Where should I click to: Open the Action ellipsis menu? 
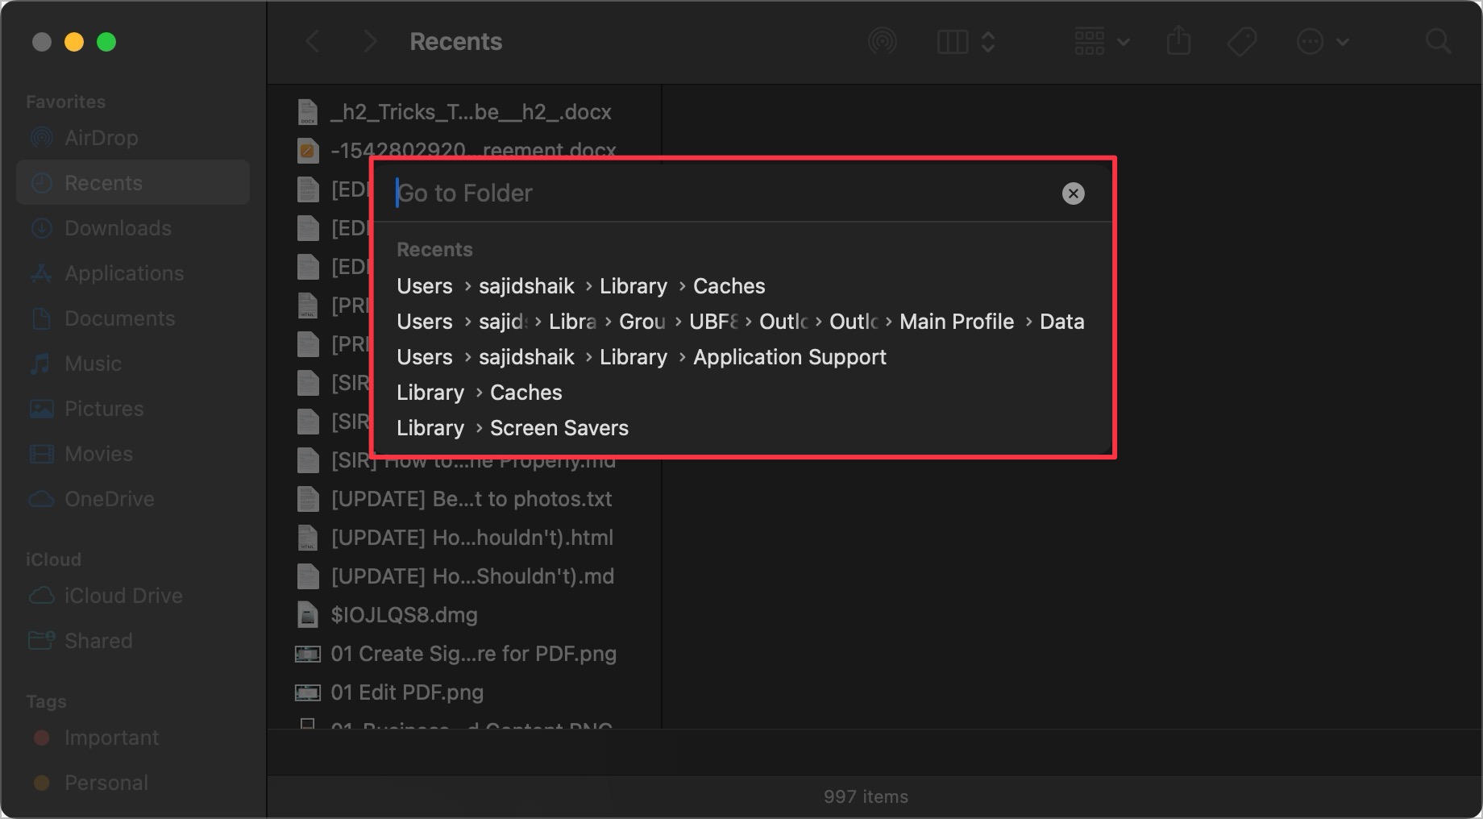click(1322, 41)
